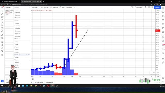Open Microsoft Edge from the taskbar
Viewport: 165px width, 93px height.
tap(27, 86)
